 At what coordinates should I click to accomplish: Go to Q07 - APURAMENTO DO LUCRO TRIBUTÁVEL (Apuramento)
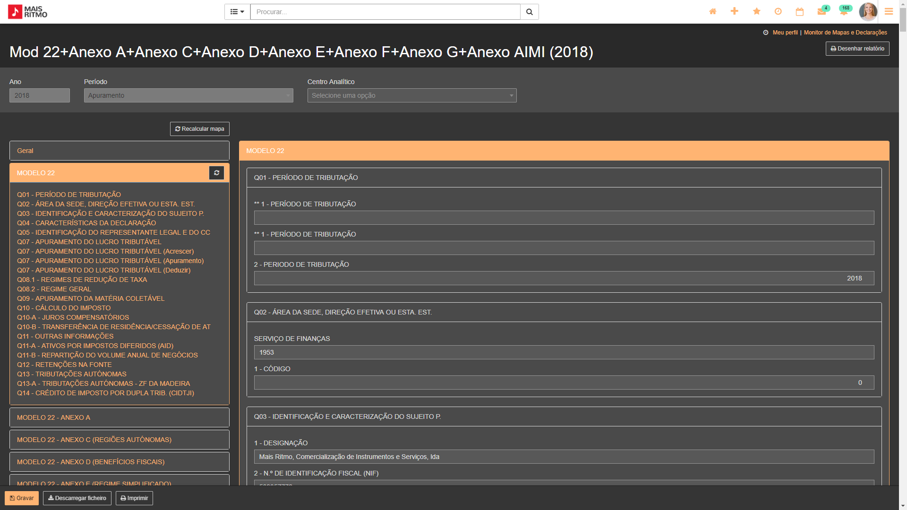coord(111,261)
